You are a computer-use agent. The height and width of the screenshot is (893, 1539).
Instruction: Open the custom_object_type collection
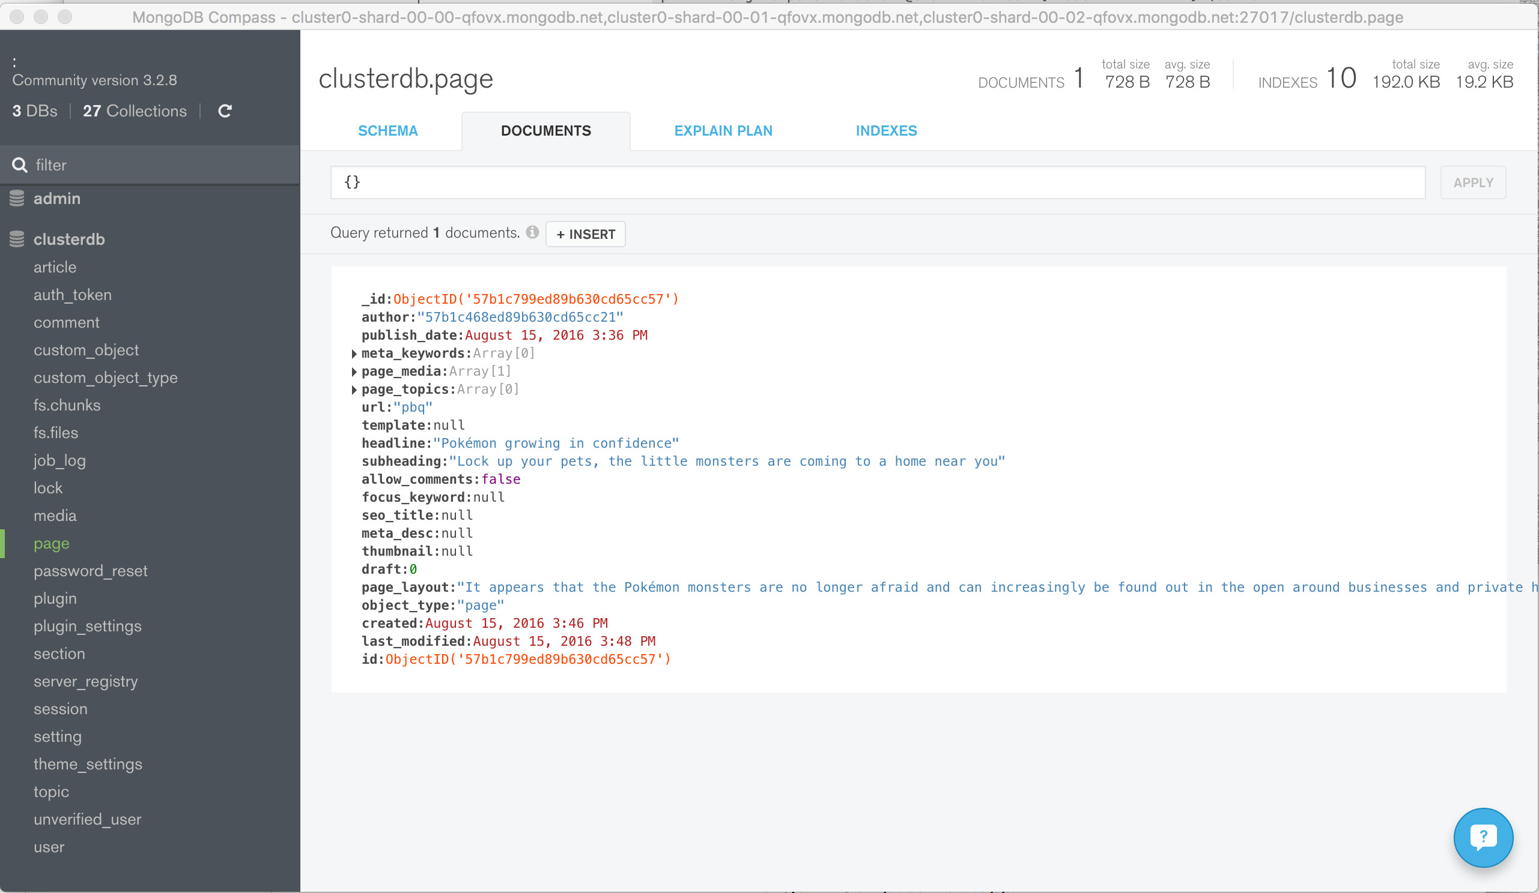(106, 378)
